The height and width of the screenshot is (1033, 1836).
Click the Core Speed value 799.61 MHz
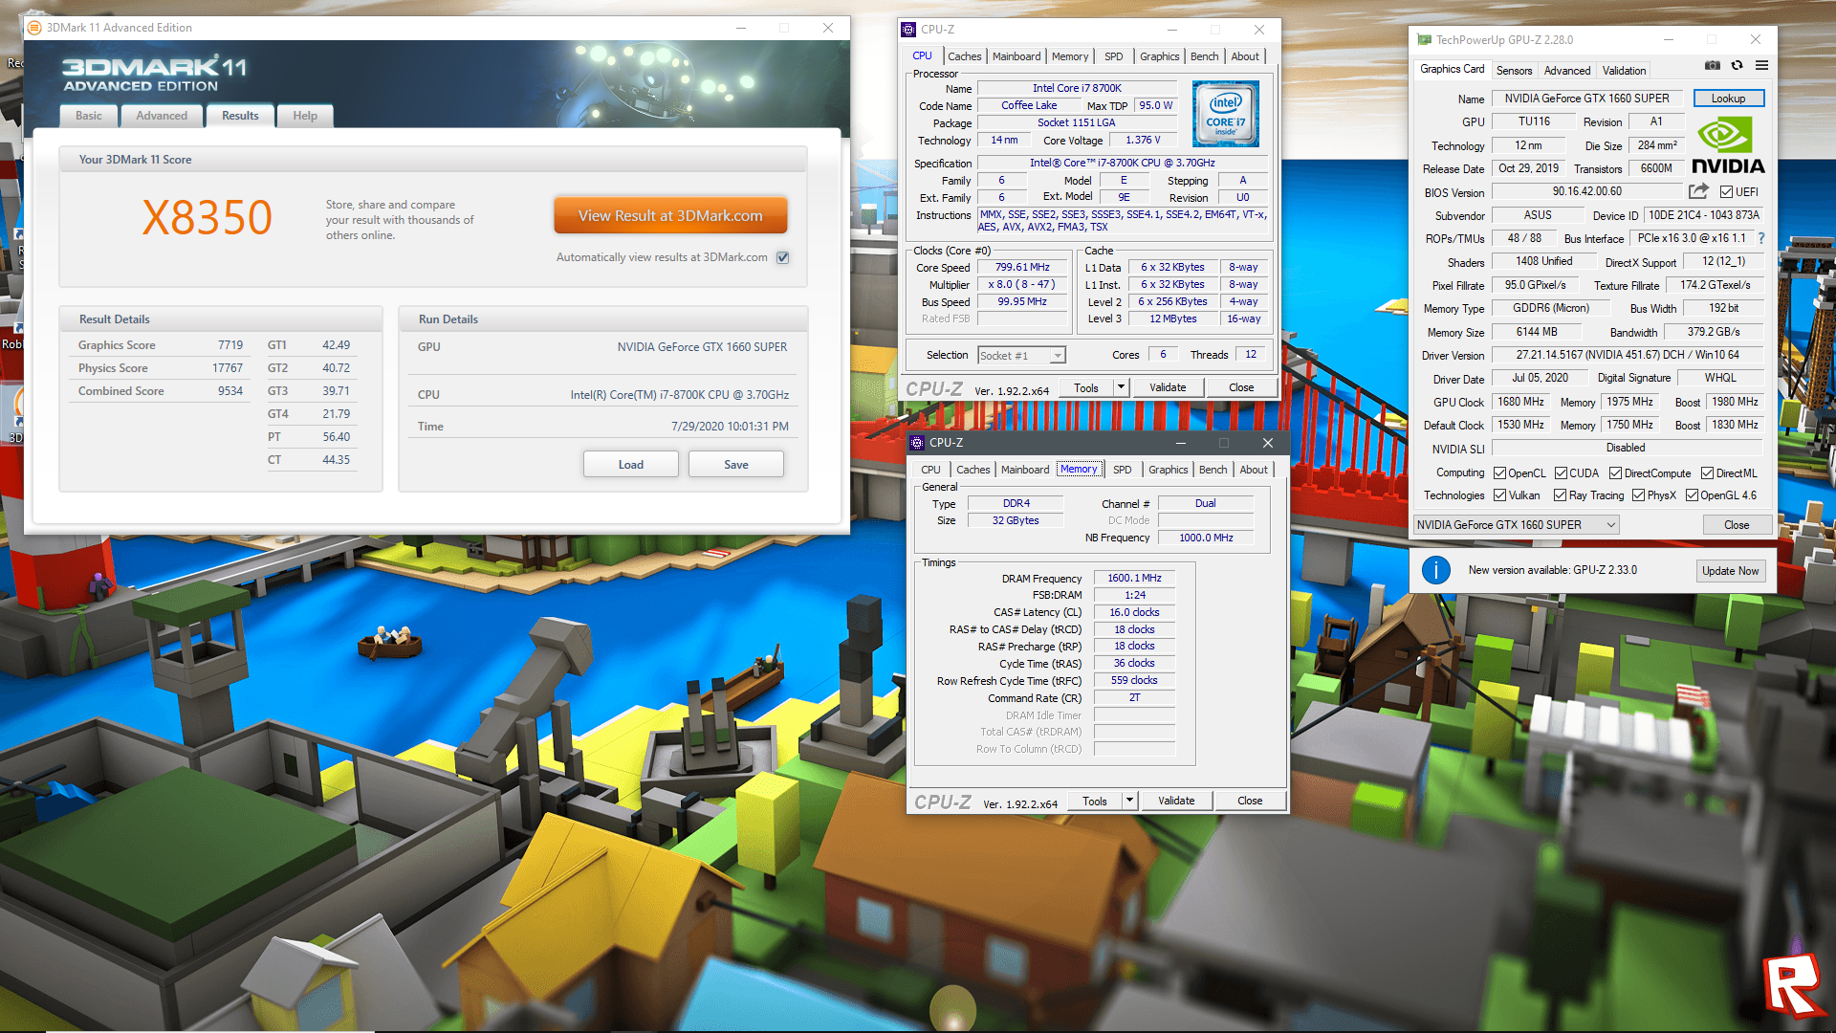(x=1022, y=267)
